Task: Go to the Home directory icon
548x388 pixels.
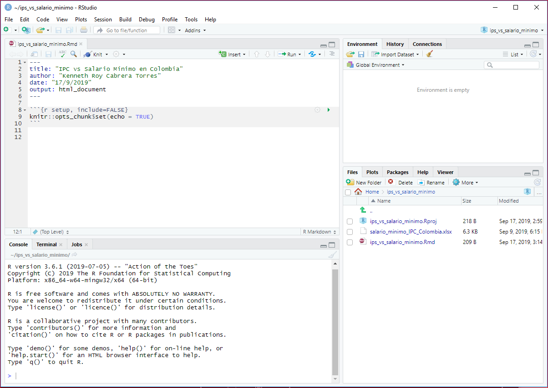Action: point(358,192)
